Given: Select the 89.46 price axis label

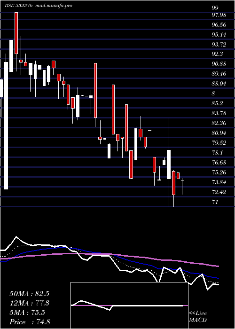Looking at the screenshot, I should [219, 74].
